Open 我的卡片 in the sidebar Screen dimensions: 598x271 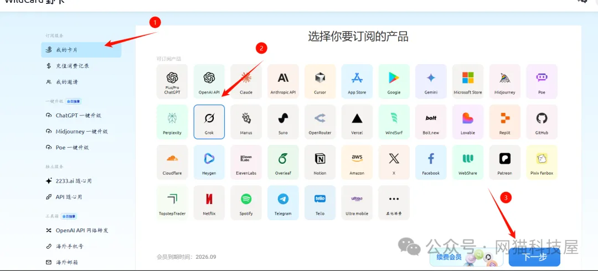(x=81, y=50)
